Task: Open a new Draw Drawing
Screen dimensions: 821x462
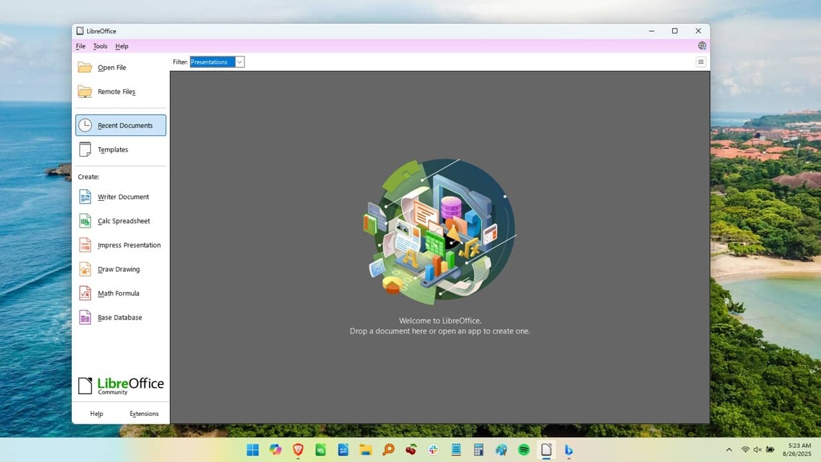Action: (x=119, y=269)
